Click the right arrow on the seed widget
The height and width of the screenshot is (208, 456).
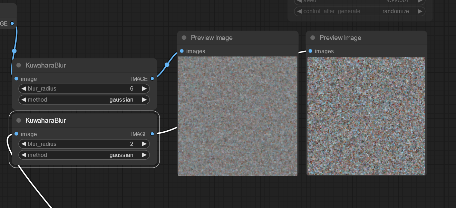coord(420,1)
